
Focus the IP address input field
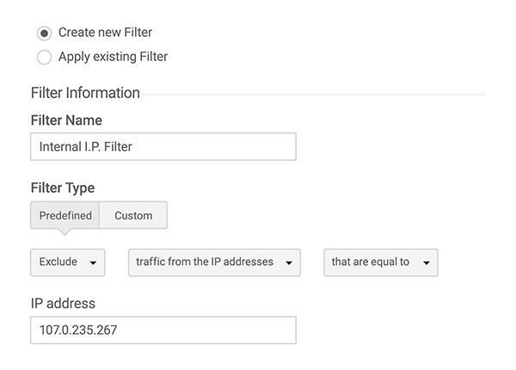163,330
